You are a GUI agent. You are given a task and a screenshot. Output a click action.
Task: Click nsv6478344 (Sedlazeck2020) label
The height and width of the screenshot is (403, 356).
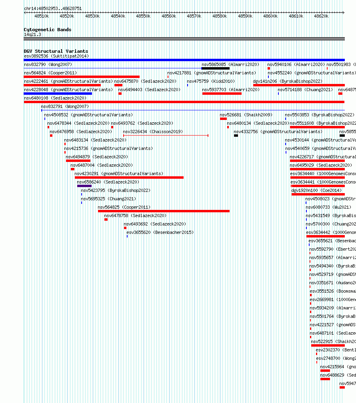pos(78,124)
